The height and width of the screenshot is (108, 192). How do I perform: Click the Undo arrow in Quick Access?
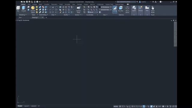click(x=40, y=2)
